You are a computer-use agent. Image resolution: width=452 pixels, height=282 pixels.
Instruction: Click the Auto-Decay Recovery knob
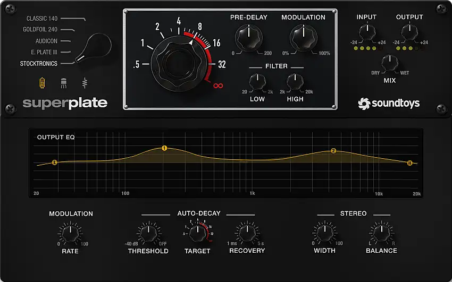tap(247, 233)
